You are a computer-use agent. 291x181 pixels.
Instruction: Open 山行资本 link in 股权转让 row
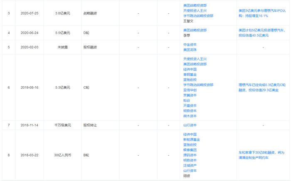click(x=190, y=125)
